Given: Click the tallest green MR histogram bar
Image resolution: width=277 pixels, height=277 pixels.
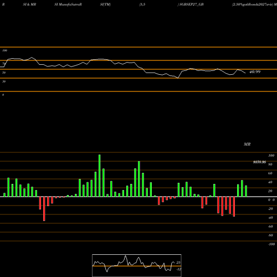Looking at the screenshot, I should 100,176.
